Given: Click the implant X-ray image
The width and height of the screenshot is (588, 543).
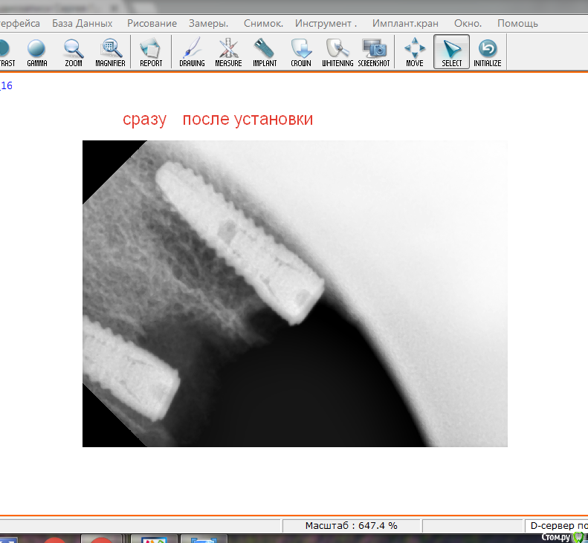Looking at the screenshot, I should coord(294,293).
